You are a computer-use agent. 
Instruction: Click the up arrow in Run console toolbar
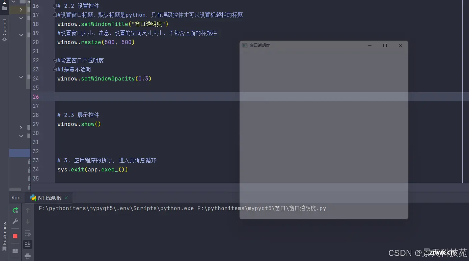click(x=28, y=210)
